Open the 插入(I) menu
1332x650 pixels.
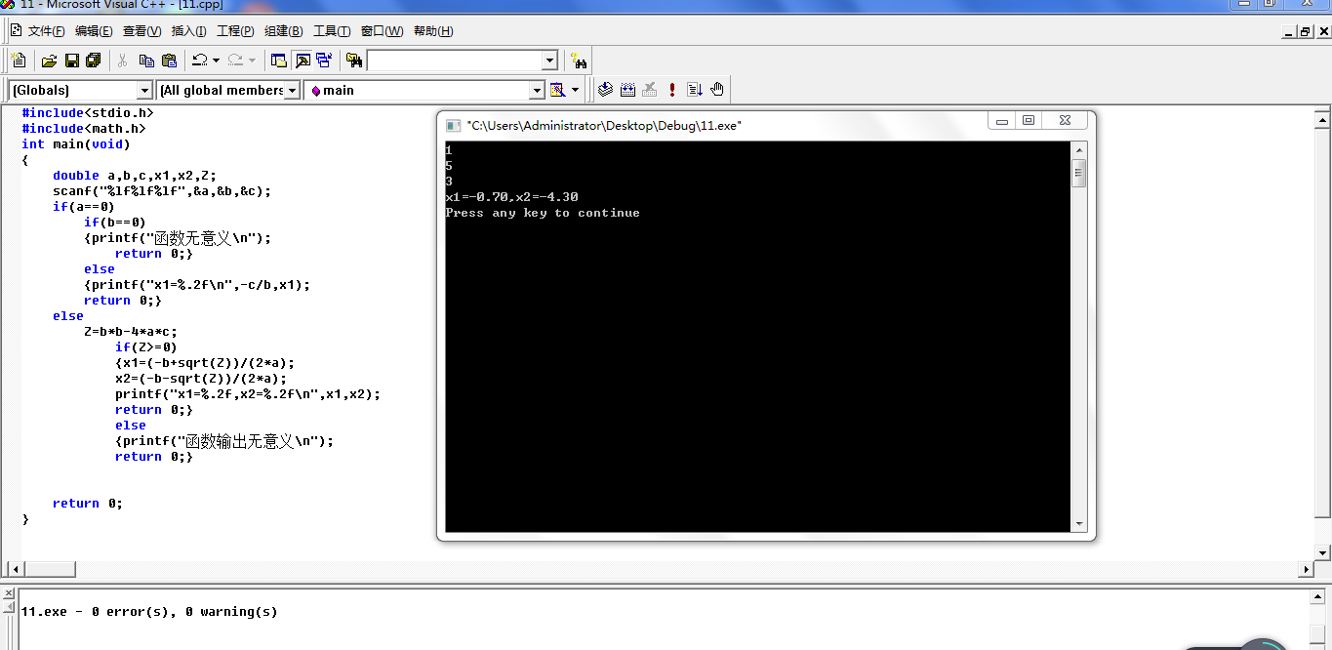click(188, 31)
